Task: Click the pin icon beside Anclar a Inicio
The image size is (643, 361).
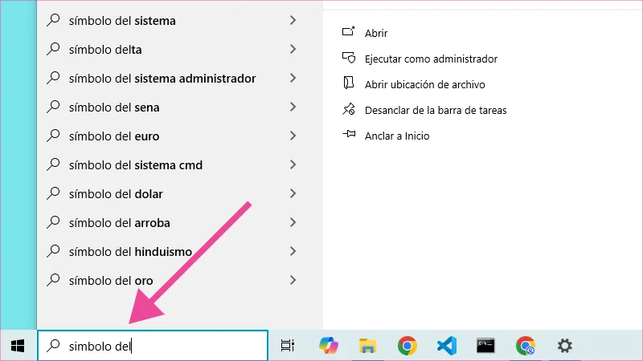Action: click(x=349, y=134)
